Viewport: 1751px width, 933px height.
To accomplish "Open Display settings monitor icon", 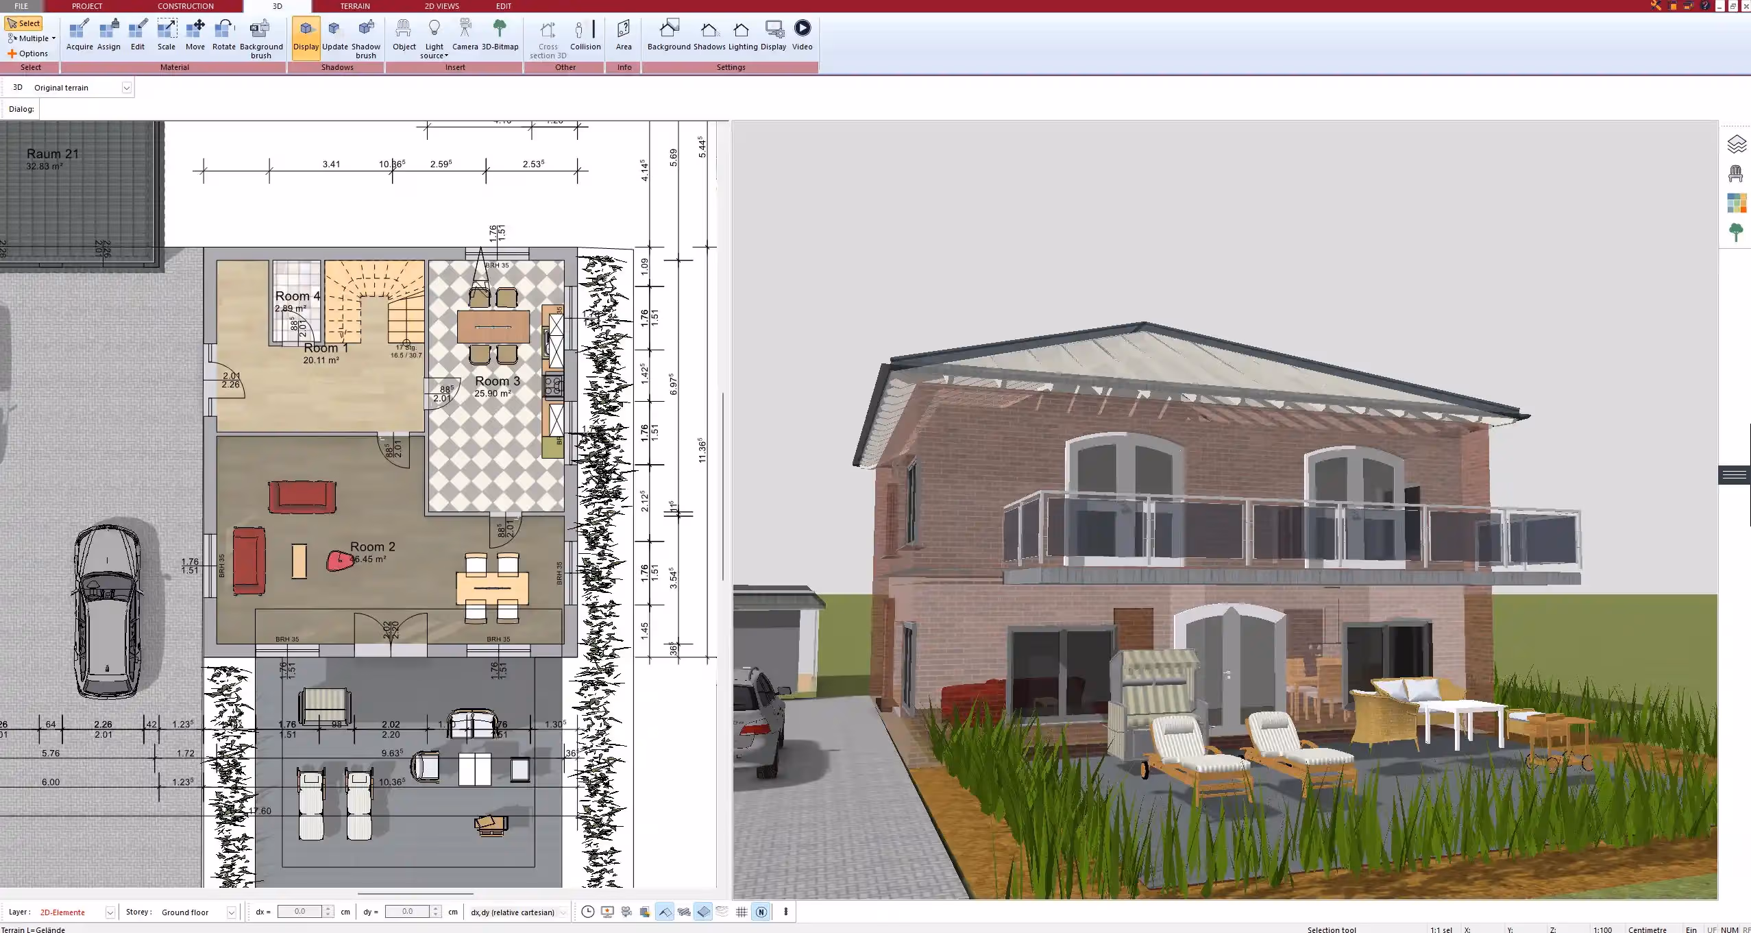I will 774,35.
